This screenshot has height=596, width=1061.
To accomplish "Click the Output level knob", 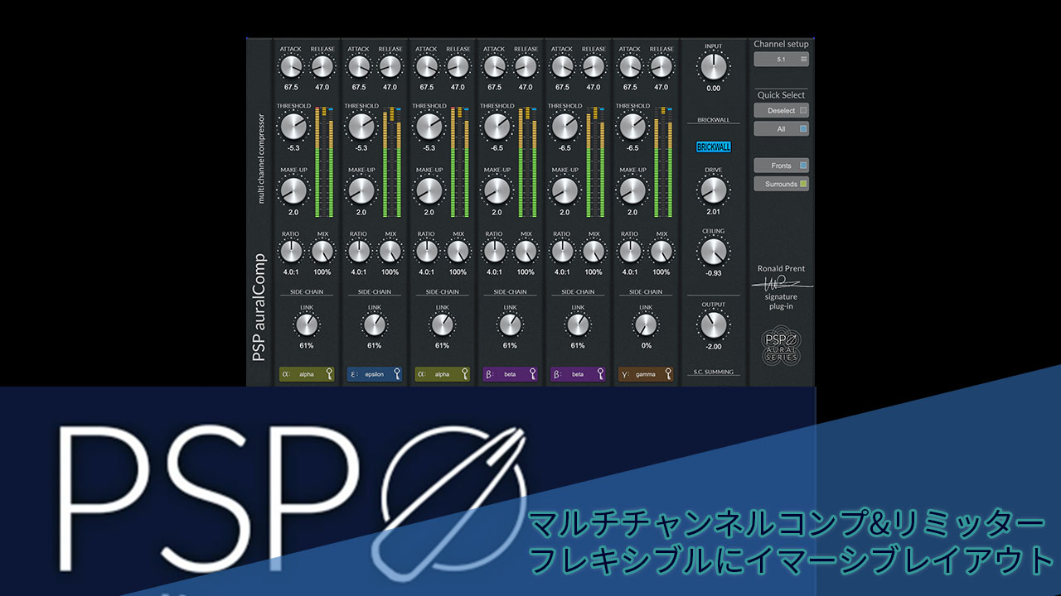I will point(713,325).
